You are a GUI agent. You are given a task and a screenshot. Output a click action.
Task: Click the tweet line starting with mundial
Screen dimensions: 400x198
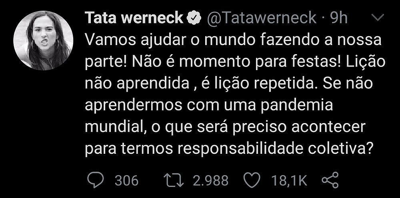tap(225, 127)
